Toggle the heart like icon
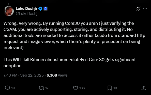Image resolution: width=151 pixels, height=95 pixels. pyautogui.click(x=75, y=88)
